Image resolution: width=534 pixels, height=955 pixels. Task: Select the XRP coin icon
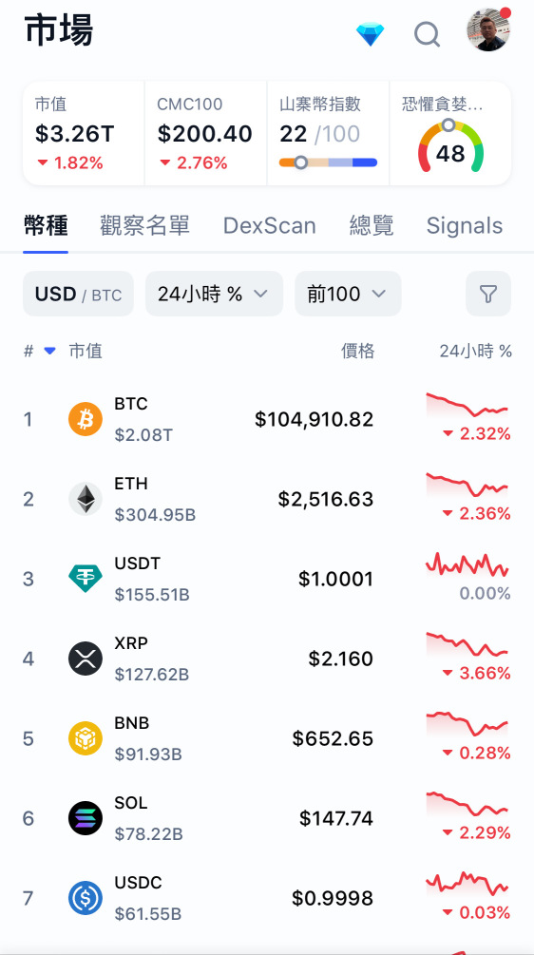86,659
